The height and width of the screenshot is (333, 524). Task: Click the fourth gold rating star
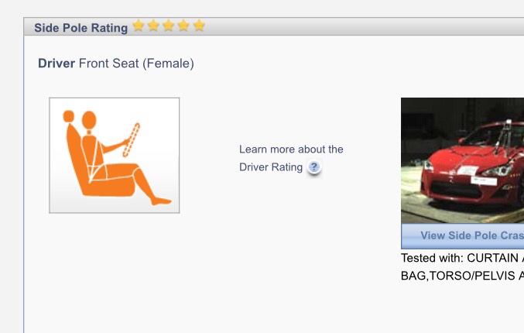coord(183,26)
